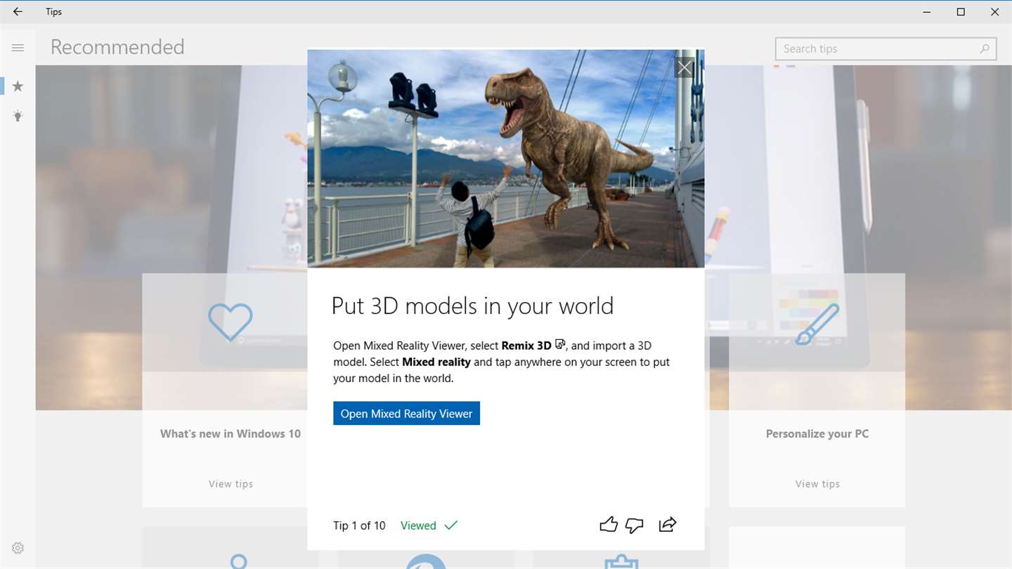The height and width of the screenshot is (569, 1012).
Task: Click the back arrow in the title bar
Action: 18,12
